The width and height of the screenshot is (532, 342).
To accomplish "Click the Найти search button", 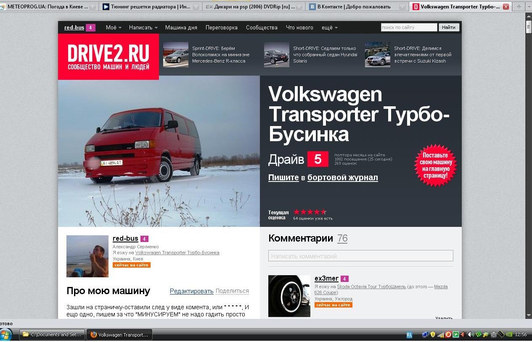I will pyautogui.click(x=449, y=27).
